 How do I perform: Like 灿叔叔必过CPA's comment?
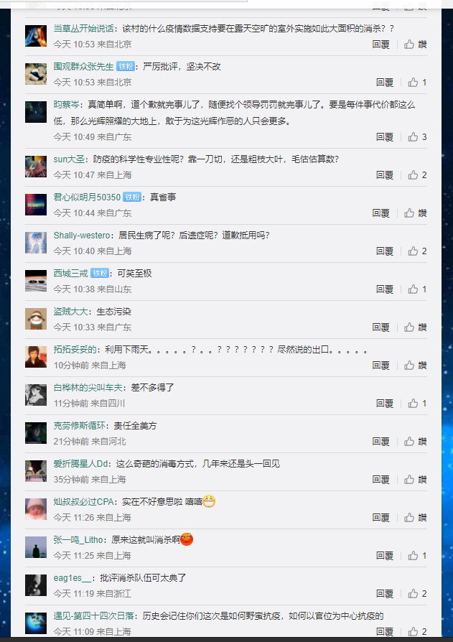tap(416, 518)
